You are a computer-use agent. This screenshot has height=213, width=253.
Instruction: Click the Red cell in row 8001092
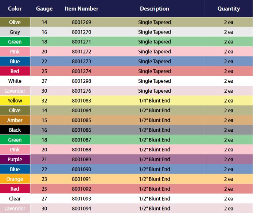15,189
